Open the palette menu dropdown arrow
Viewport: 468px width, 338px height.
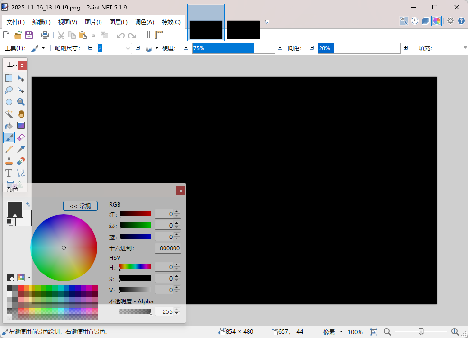[x=29, y=277]
